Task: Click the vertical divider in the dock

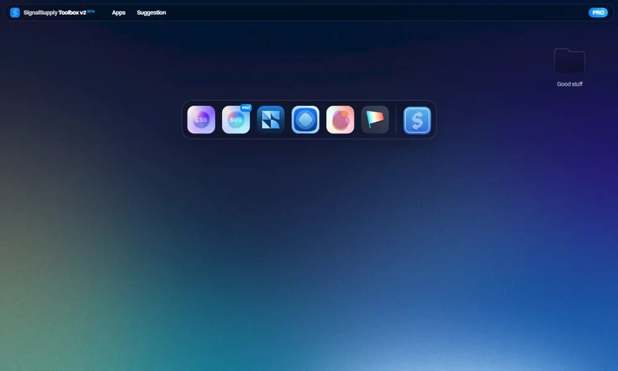Action: tap(396, 119)
